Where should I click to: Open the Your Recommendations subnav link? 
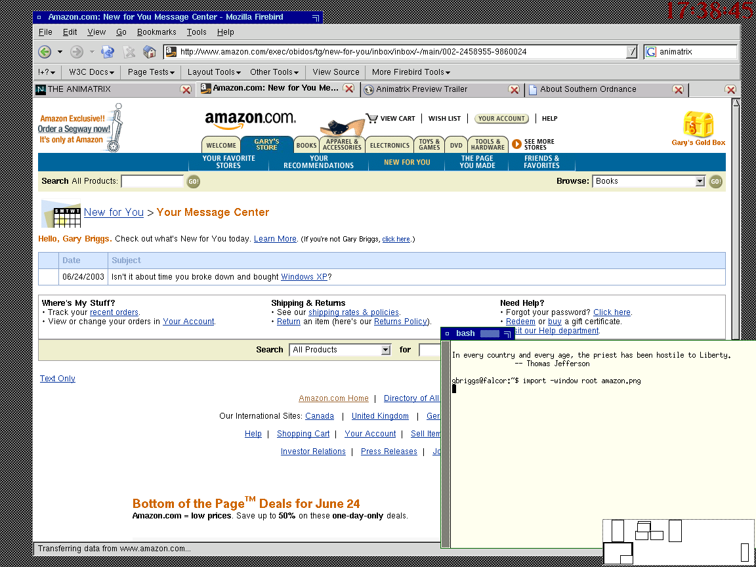[x=319, y=162]
